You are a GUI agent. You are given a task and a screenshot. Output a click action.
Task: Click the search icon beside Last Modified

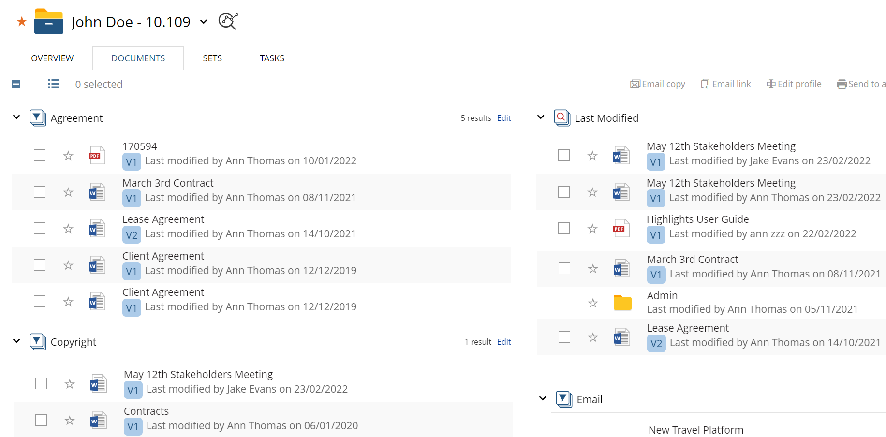coord(561,117)
